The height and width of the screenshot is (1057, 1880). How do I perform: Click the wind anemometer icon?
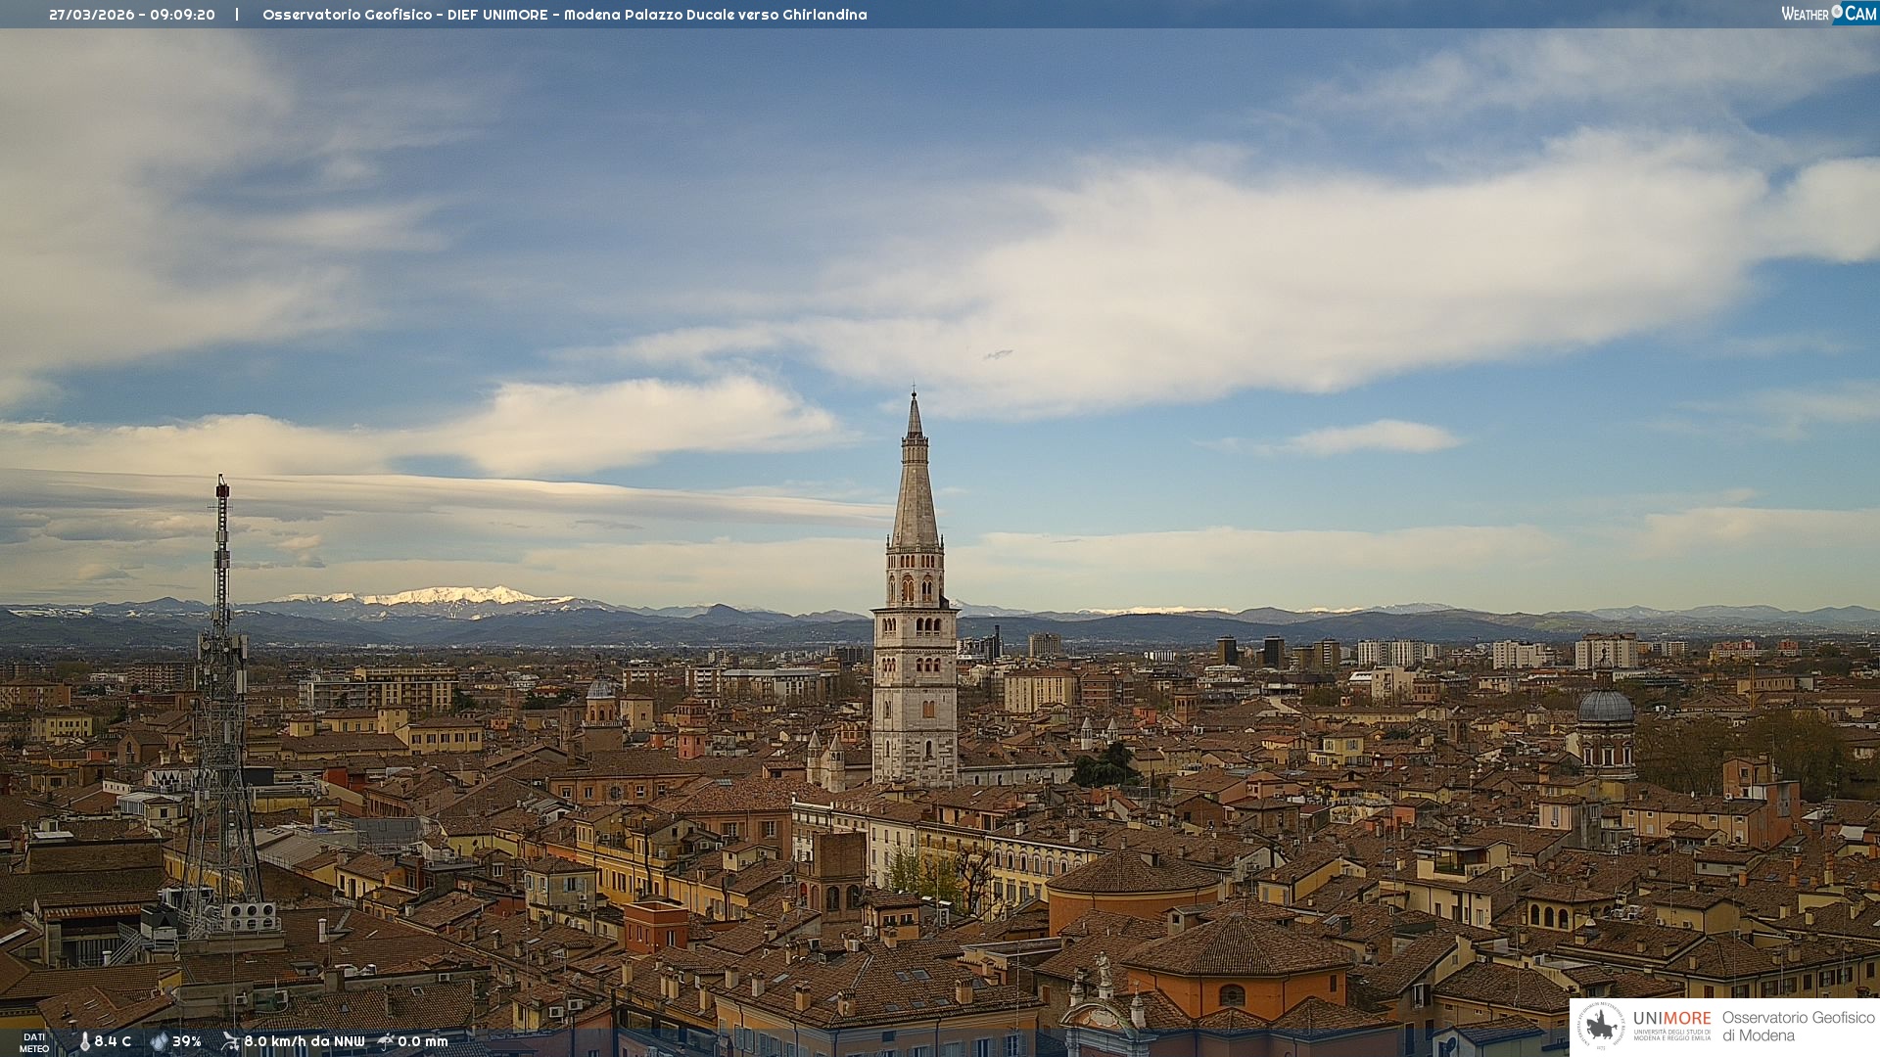[230, 1041]
